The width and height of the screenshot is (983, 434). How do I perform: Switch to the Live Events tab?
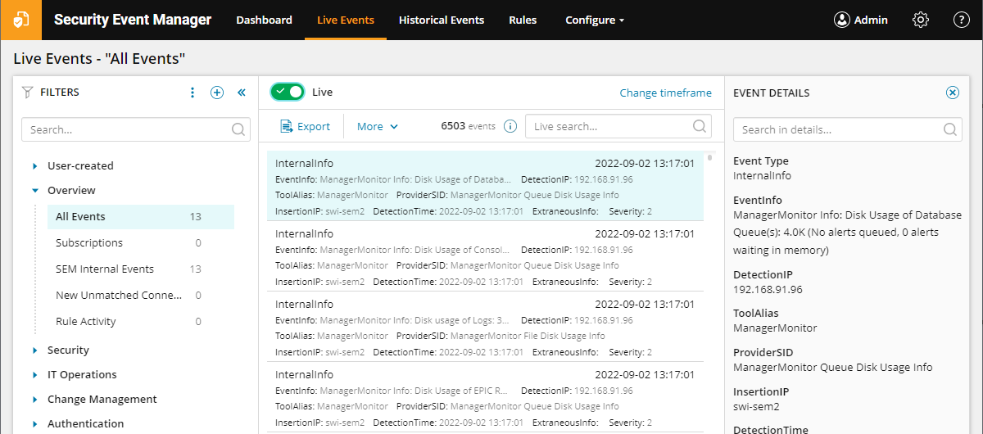click(346, 20)
